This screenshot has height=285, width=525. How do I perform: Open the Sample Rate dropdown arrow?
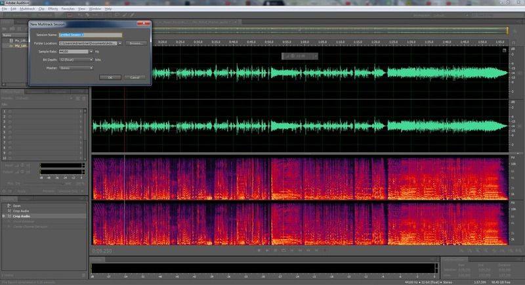pyautogui.click(x=91, y=52)
